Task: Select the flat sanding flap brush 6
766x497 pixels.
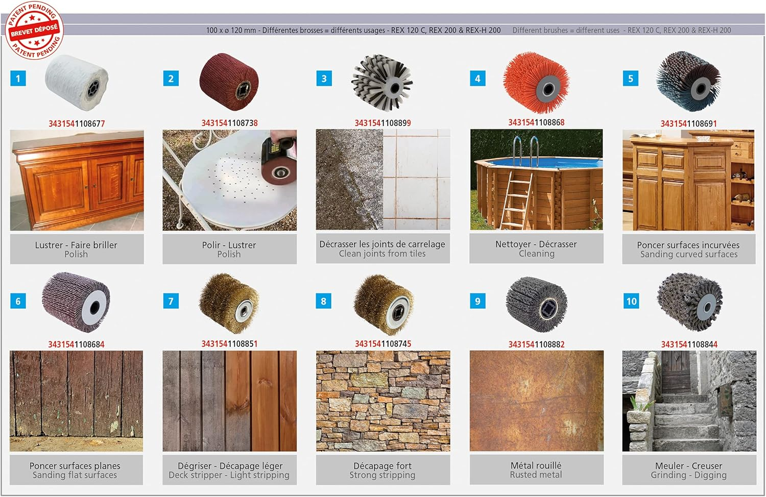Action: (x=76, y=303)
